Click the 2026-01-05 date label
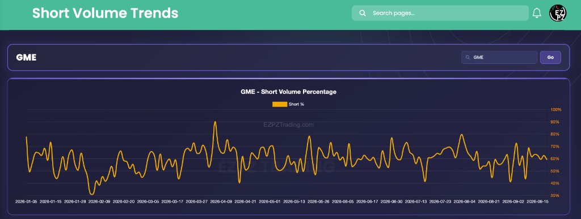This screenshot has width=581, height=219. pyautogui.click(x=26, y=201)
